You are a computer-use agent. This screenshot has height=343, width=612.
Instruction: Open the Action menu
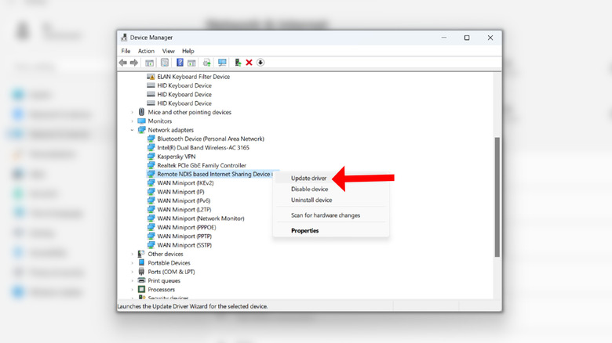click(x=146, y=51)
